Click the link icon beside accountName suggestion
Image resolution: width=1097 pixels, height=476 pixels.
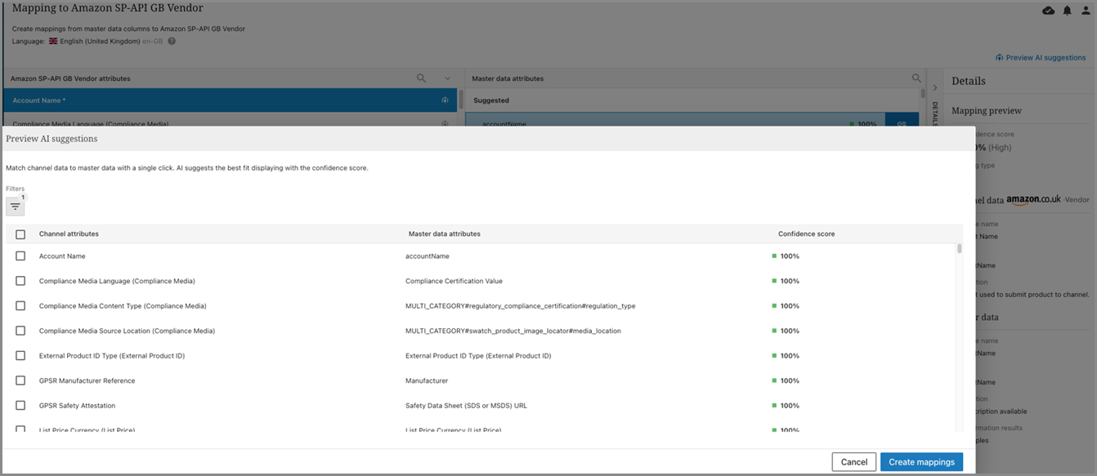(902, 123)
